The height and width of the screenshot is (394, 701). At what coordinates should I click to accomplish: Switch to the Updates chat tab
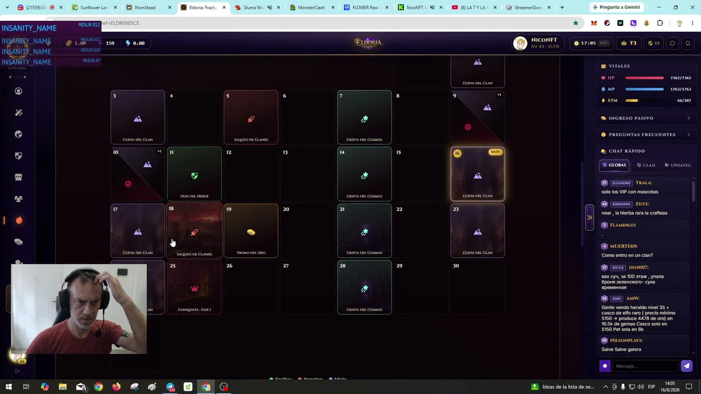[x=677, y=165]
